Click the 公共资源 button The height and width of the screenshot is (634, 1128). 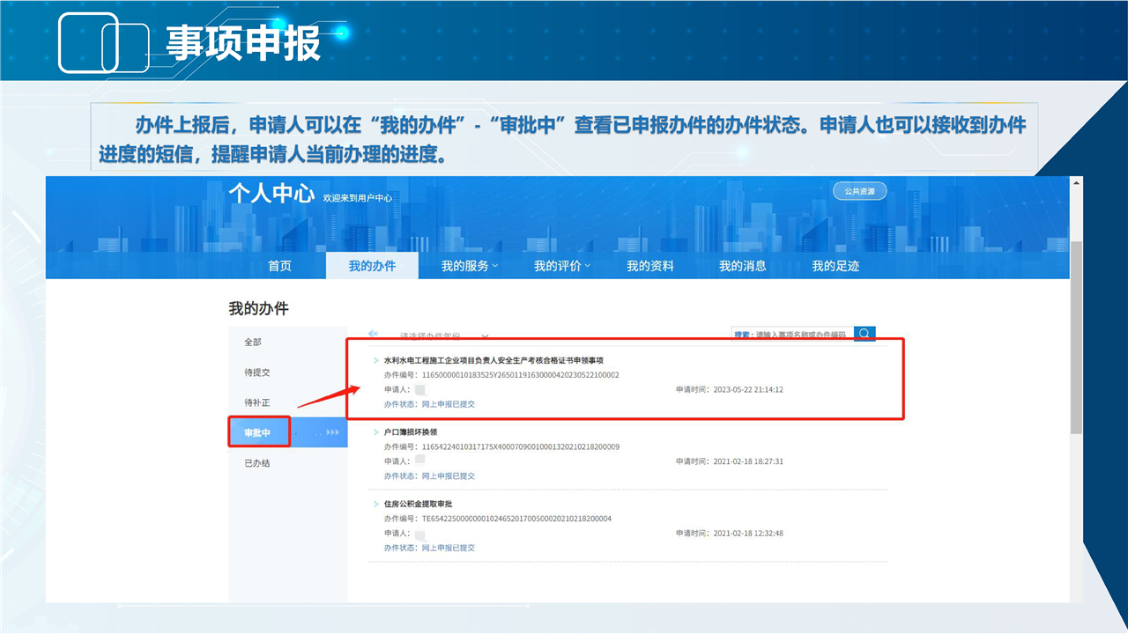pos(859,191)
